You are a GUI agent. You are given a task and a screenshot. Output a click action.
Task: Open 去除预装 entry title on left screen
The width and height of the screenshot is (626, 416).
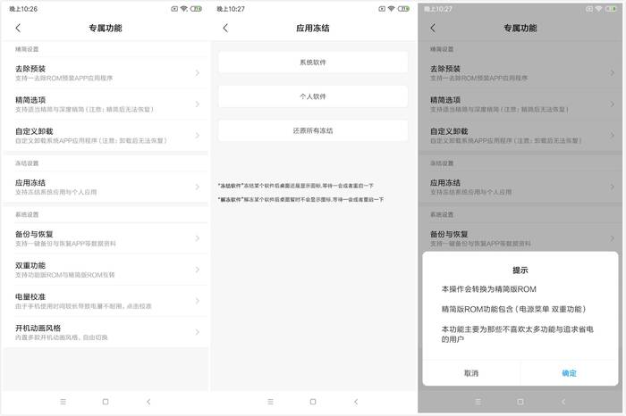pyautogui.click(x=30, y=69)
